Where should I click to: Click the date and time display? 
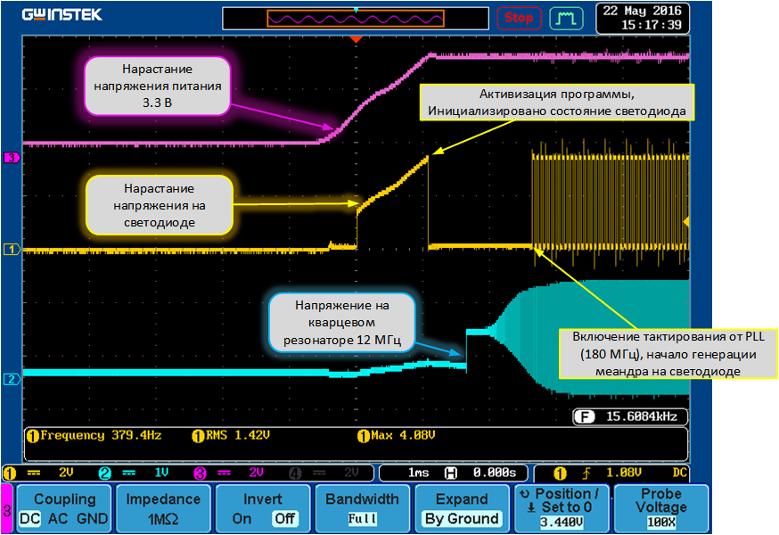pos(643,19)
